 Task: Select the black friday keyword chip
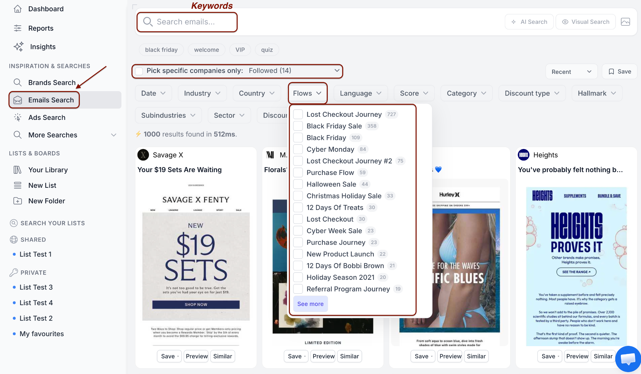161,50
